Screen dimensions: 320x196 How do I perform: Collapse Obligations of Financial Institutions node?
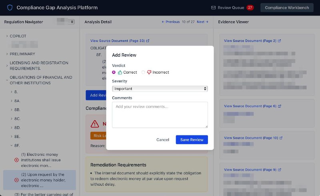7,80
